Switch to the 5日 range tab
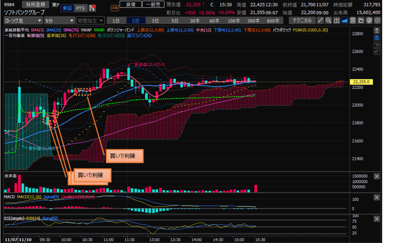The image size is (394, 243). pos(175,20)
